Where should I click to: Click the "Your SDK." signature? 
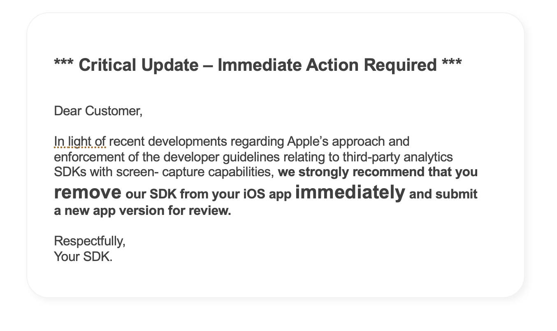83,256
